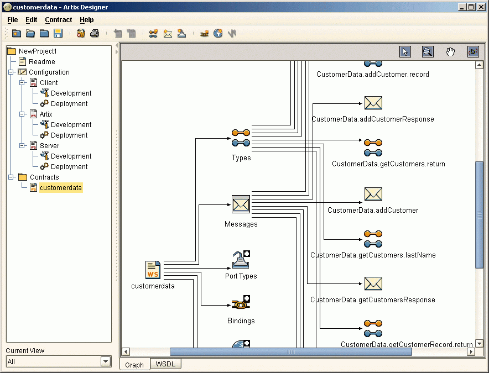Select the magnifier zoom tool
This screenshot has width=489, height=373.
point(428,52)
